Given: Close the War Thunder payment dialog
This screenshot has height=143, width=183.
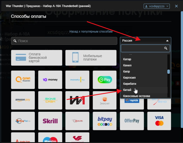Looking at the screenshot, I should 176,6.
